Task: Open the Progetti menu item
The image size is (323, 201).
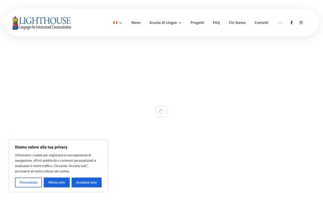Action: click(197, 23)
